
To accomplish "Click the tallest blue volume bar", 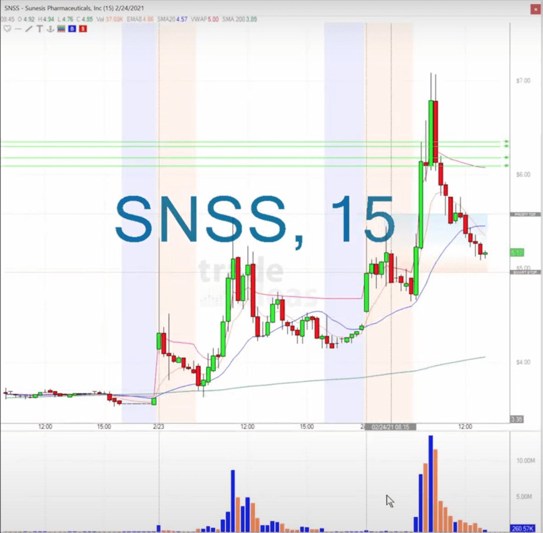I will (431, 484).
